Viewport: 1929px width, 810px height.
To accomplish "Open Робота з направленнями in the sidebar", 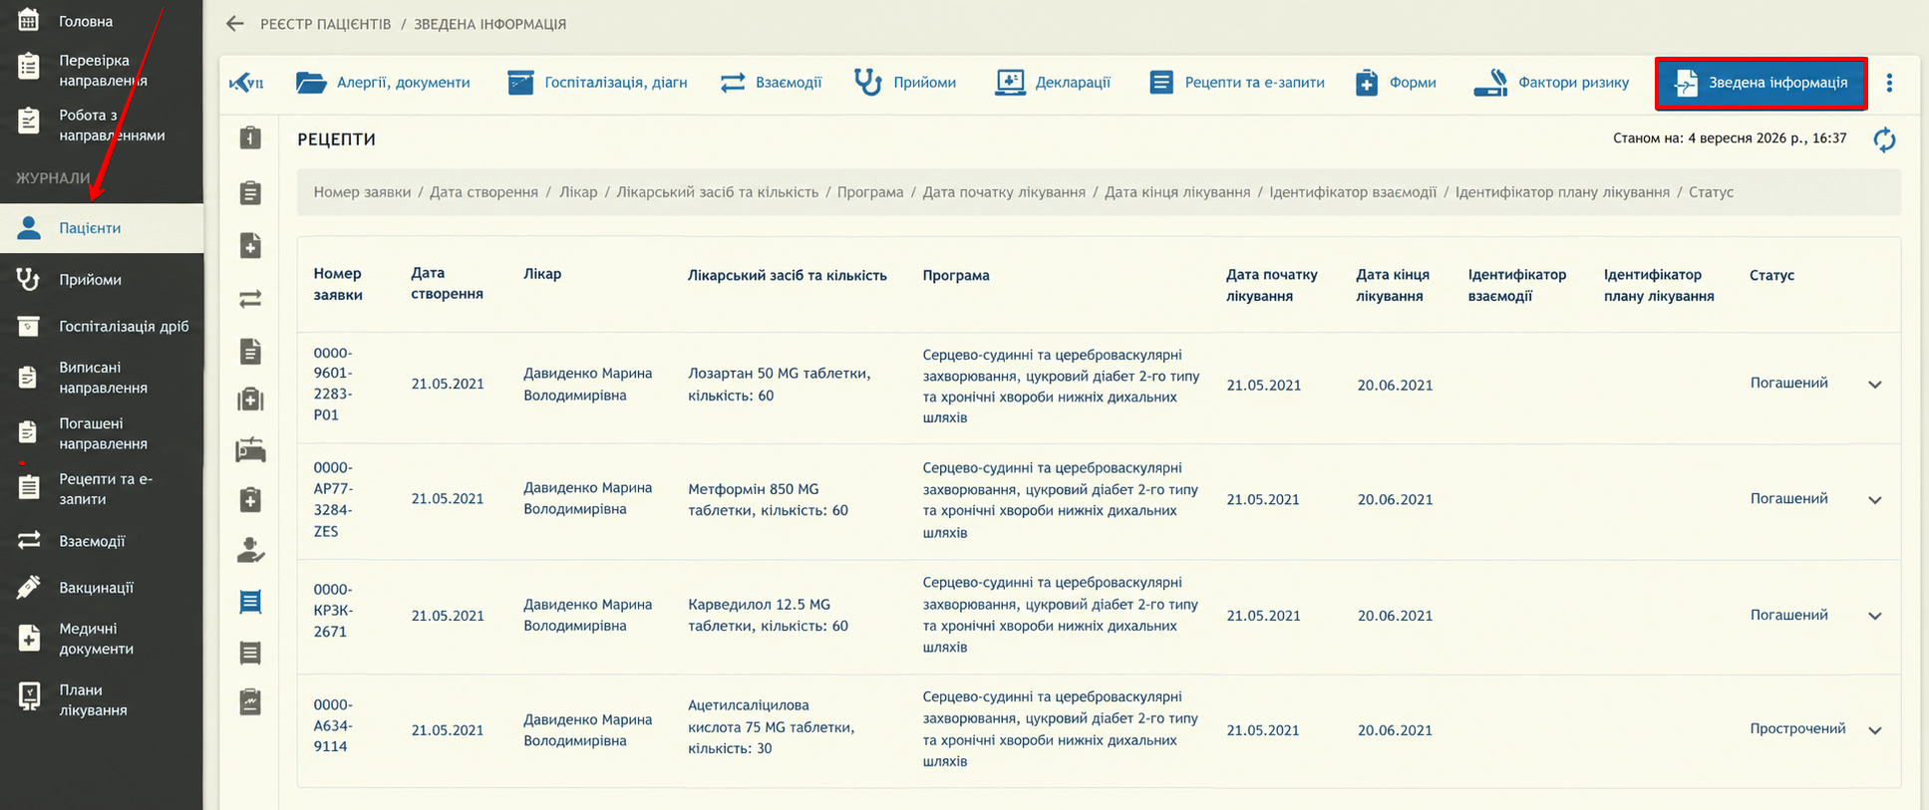I will 102,125.
